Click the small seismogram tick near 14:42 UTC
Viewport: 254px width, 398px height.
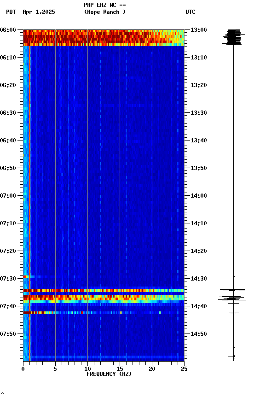pos(234,312)
